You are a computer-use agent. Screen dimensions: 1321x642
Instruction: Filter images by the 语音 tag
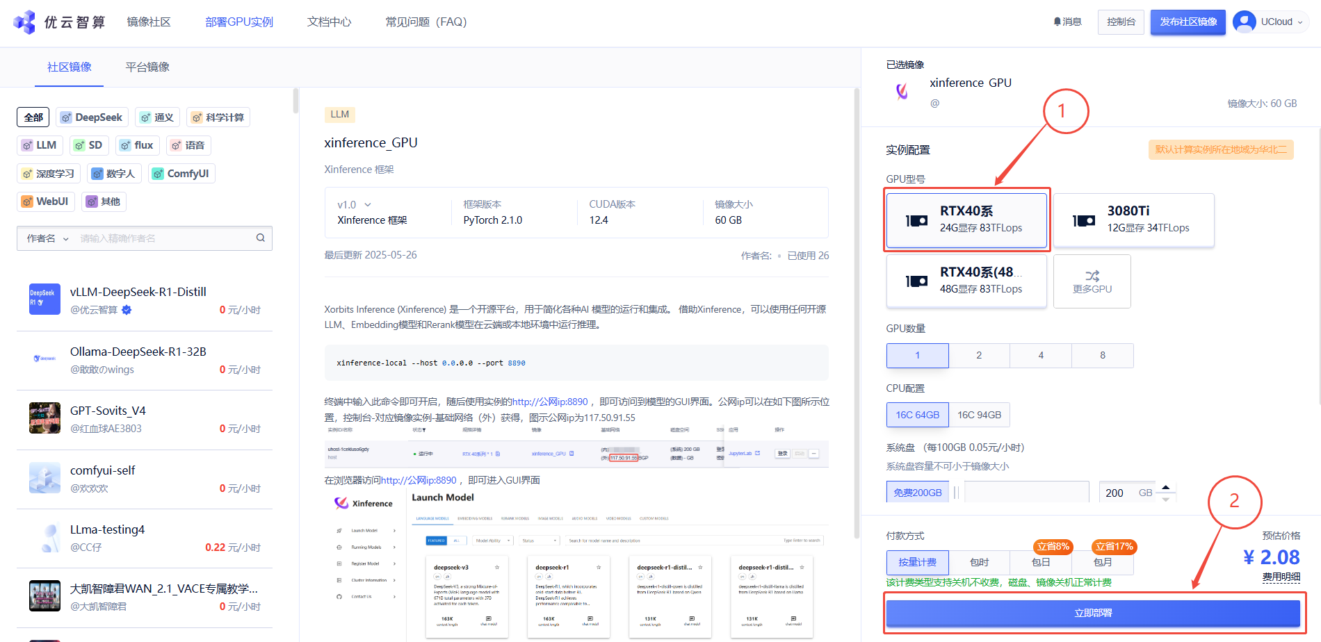point(188,145)
